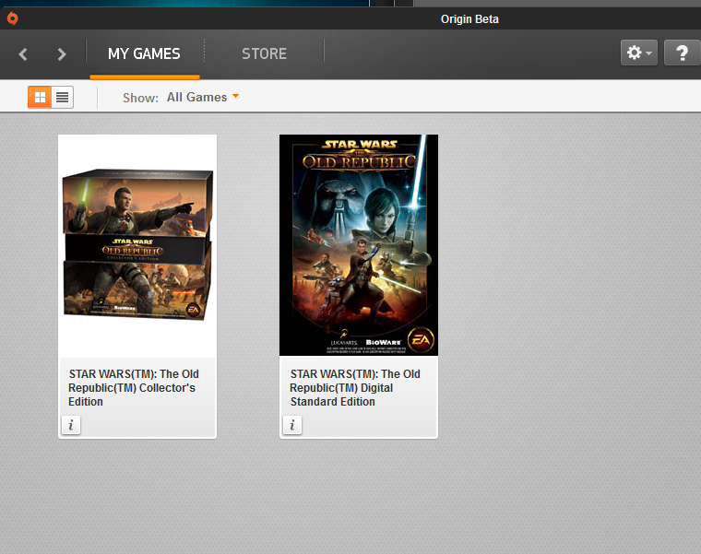The height and width of the screenshot is (554, 701).
Task: Open info for Collector's Edition
Action: coord(71,425)
